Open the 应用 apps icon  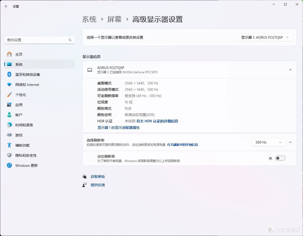click(x=9, y=105)
